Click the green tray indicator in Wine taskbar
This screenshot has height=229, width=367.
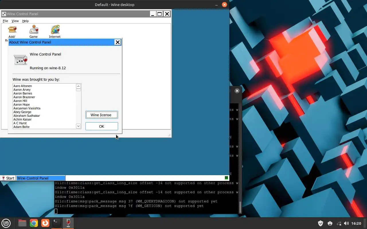226,178
